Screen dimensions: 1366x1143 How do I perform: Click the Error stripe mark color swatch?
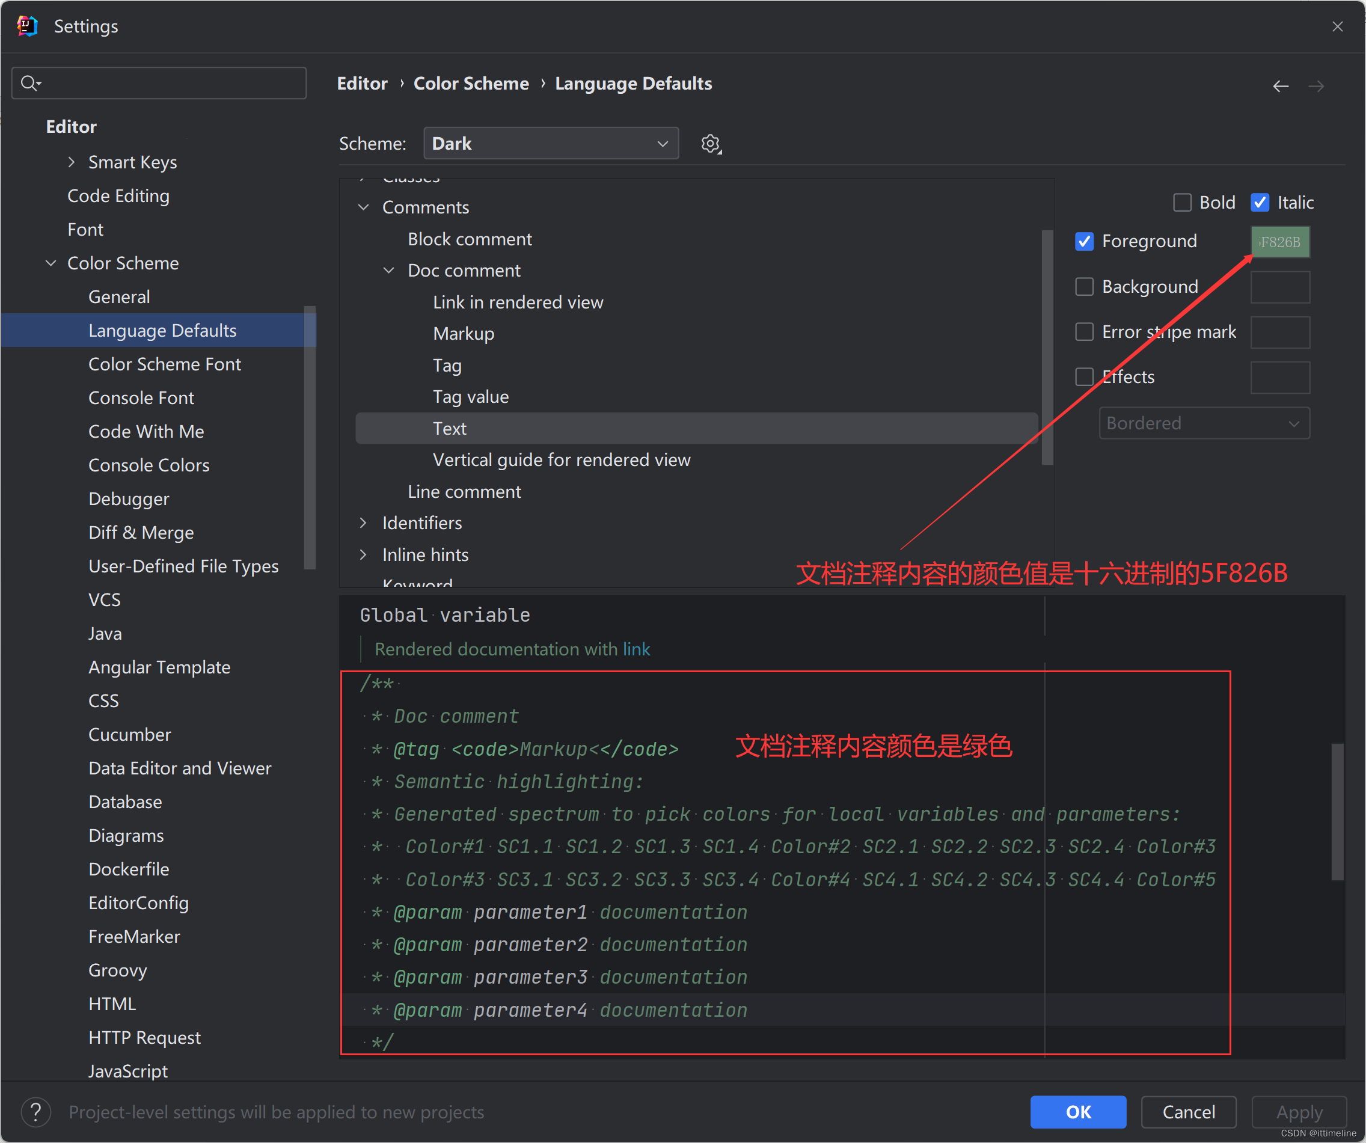[1279, 332]
